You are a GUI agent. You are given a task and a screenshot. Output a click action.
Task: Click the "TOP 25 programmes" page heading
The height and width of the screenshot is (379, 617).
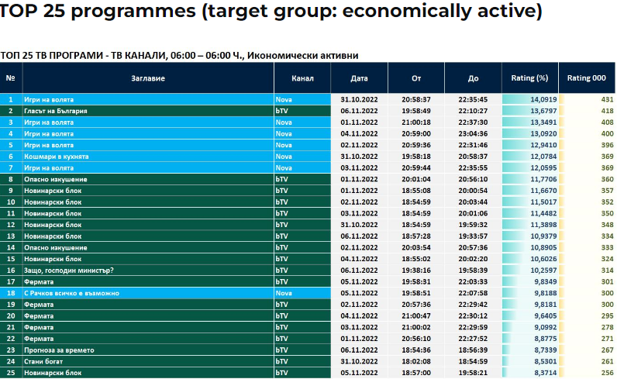271,13
